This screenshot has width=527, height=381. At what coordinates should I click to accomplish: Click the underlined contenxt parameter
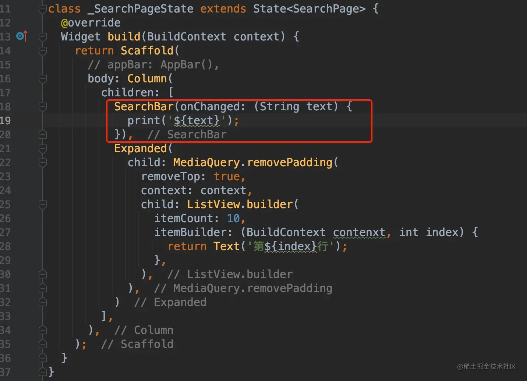[359, 232]
